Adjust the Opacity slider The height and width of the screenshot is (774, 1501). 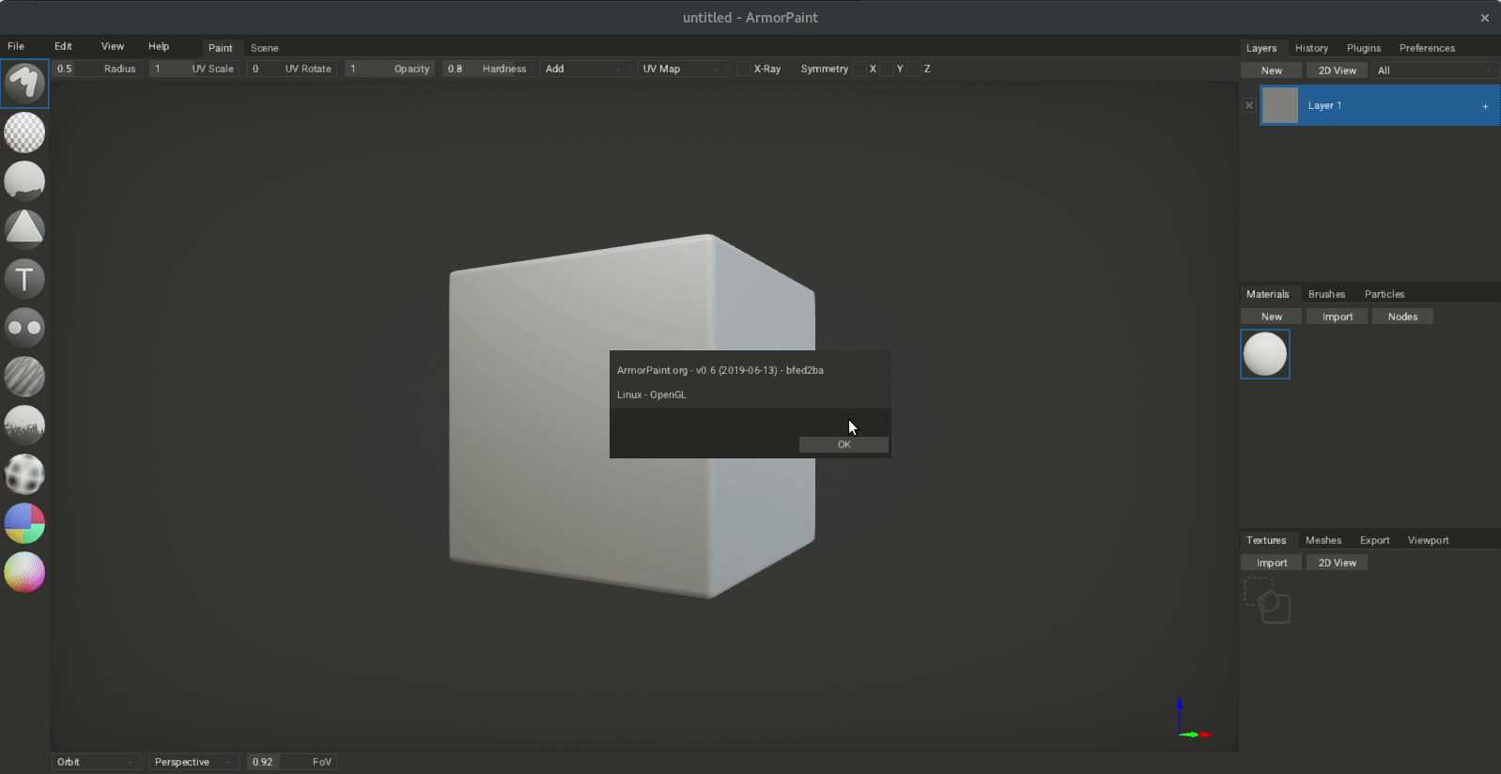tap(390, 69)
